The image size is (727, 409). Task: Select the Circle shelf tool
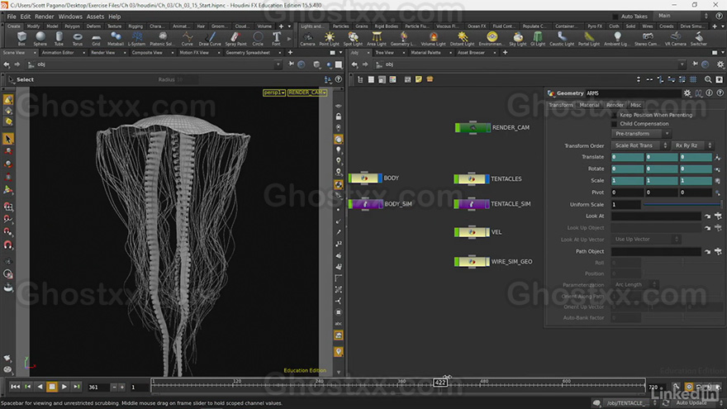pyautogui.click(x=258, y=39)
